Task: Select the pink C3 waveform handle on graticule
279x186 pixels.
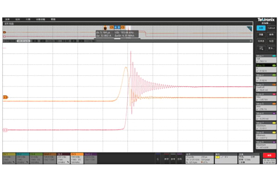Action: pyautogui.click(x=5, y=130)
